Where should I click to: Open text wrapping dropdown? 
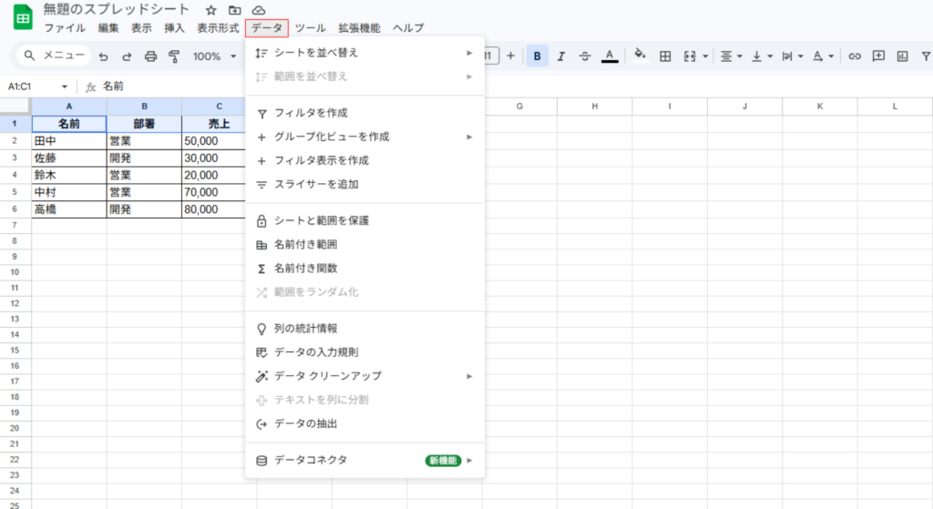point(792,56)
